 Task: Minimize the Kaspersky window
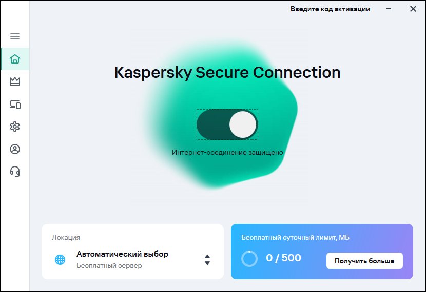click(391, 9)
